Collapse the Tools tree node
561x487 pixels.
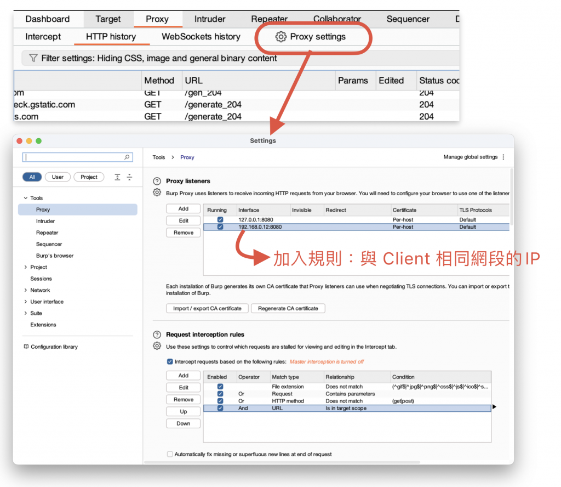coord(26,198)
